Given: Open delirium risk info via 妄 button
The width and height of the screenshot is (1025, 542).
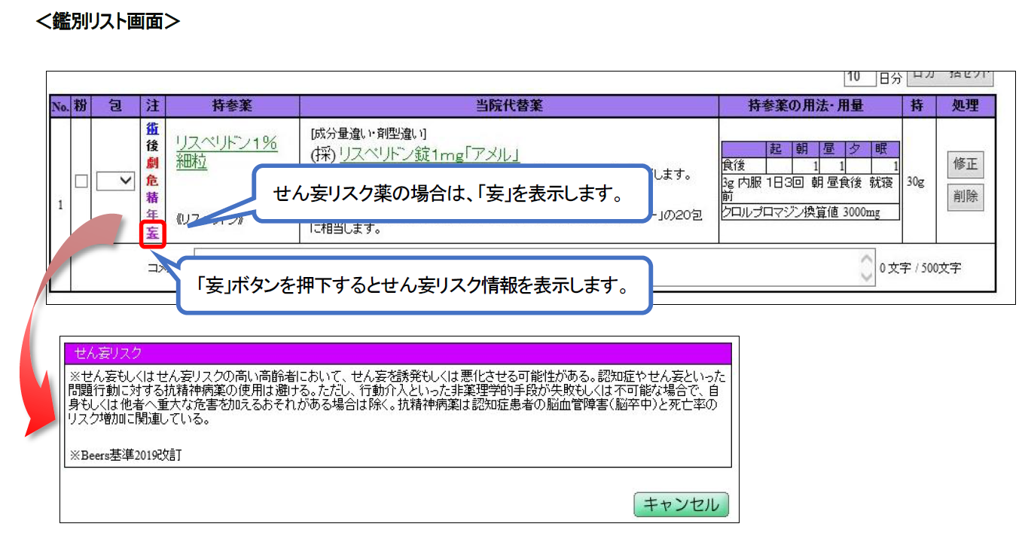Looking at the screenshot, I should (153, 234).
